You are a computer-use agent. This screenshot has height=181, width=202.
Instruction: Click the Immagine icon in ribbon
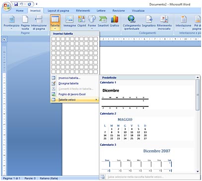(69, 19)
